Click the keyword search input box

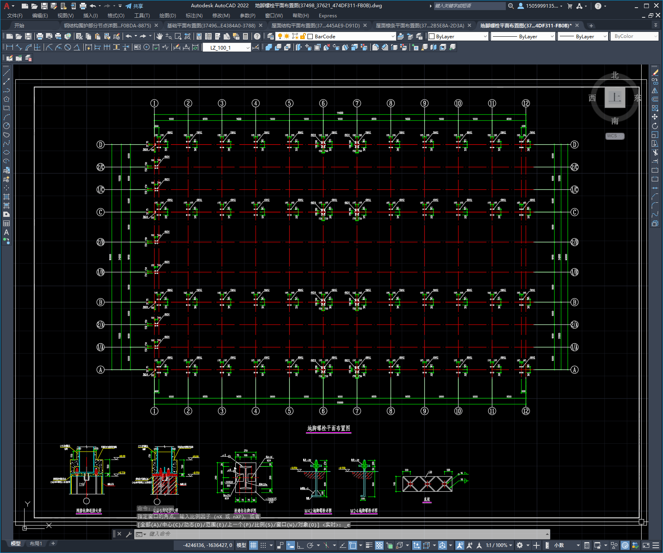(x=470, y=6)
